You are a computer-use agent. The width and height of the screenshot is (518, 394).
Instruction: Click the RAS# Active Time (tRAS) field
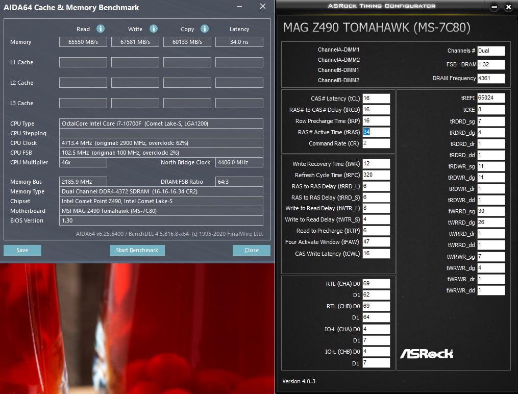pyautogui.click(x=376, y=132)
